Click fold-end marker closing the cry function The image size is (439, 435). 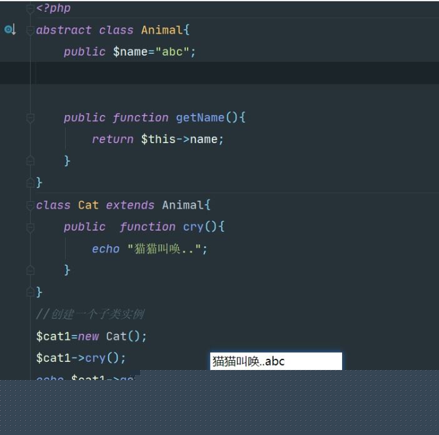[x=30, y=270]
